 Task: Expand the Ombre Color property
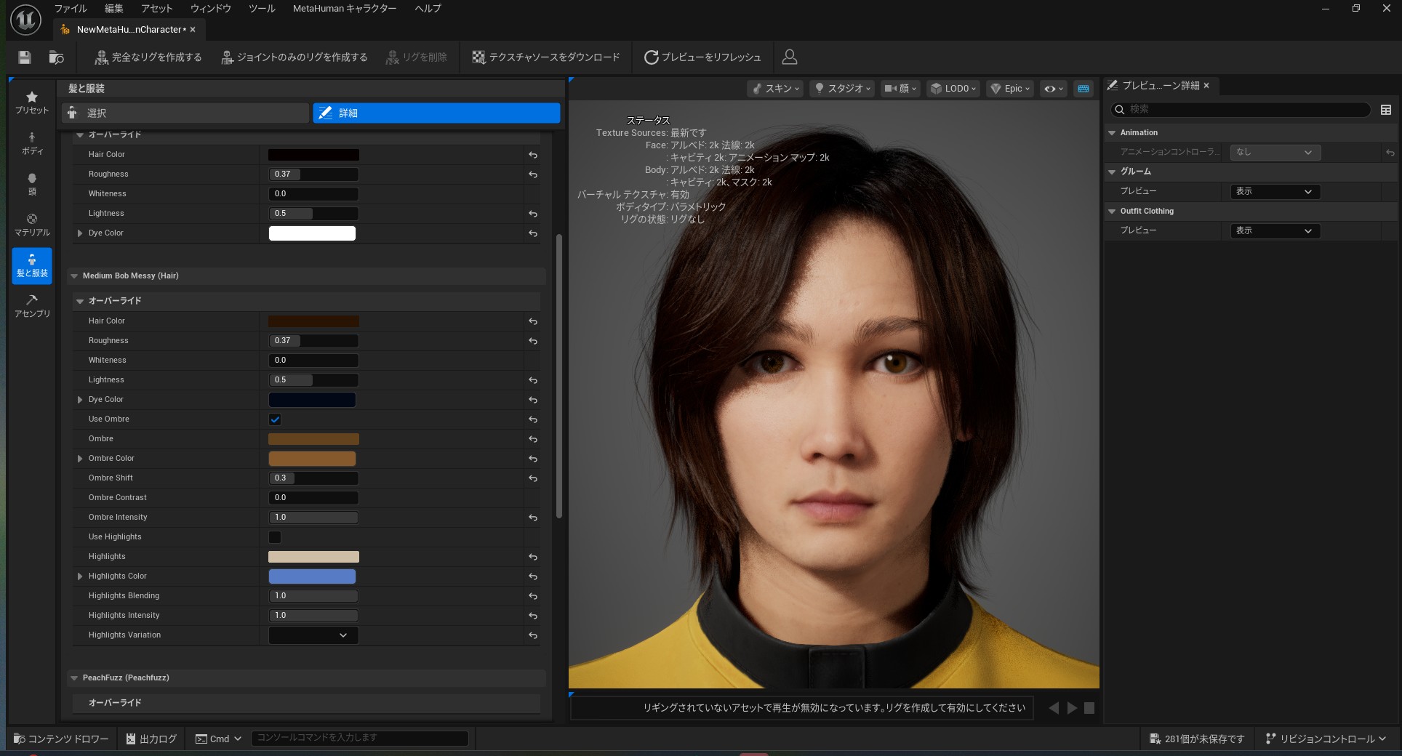[80, 459]
